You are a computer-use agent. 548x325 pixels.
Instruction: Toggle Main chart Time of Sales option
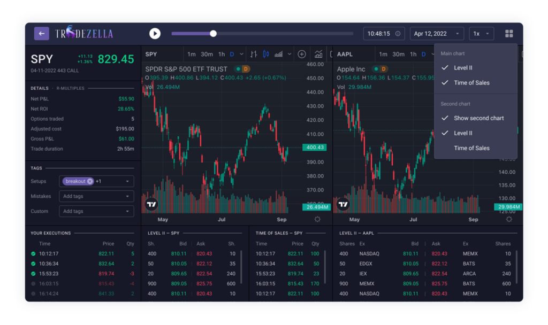tap(475, 83)
